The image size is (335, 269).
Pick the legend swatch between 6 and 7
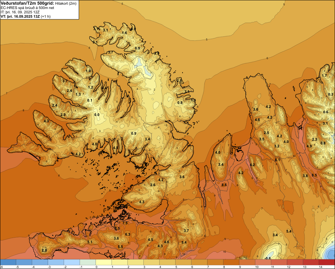[199, 262]
